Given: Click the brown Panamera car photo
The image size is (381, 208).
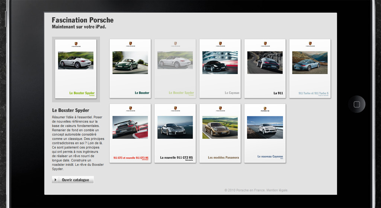Looking at the screenshot, I should tap(220, 127).
